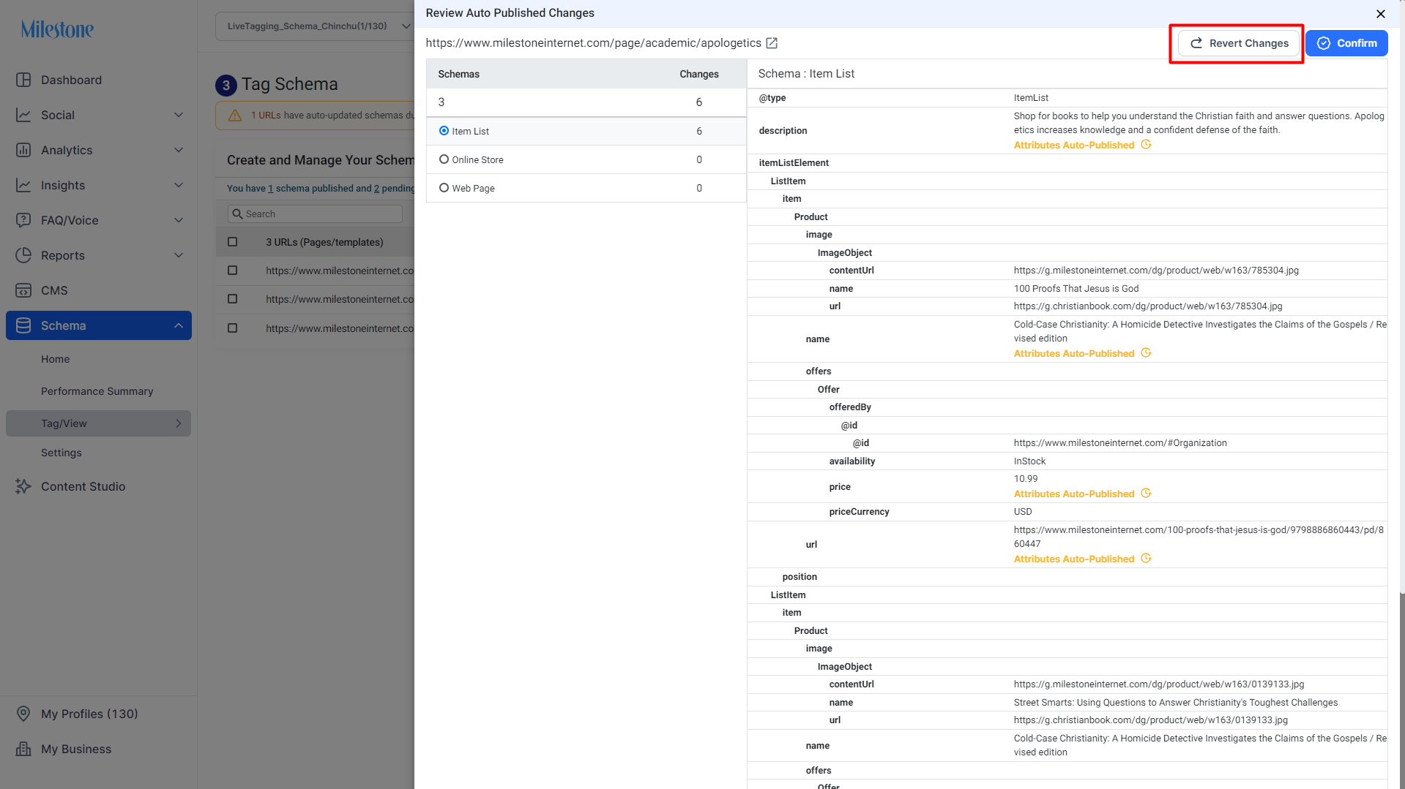Click the Schemas column header
The image size is (1405, 789).
pyautogui.click(x=459, y=74)
